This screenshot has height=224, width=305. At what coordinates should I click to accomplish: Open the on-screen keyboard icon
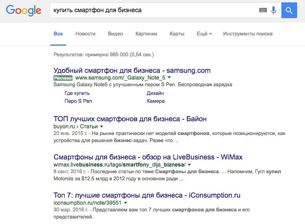point(263,11)
